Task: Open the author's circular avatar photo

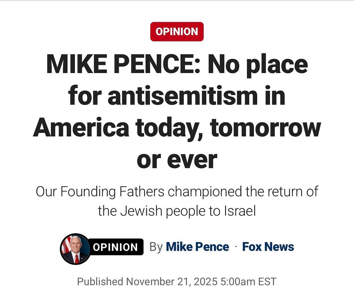Action: pyautogui.click(x=75, y=249)
